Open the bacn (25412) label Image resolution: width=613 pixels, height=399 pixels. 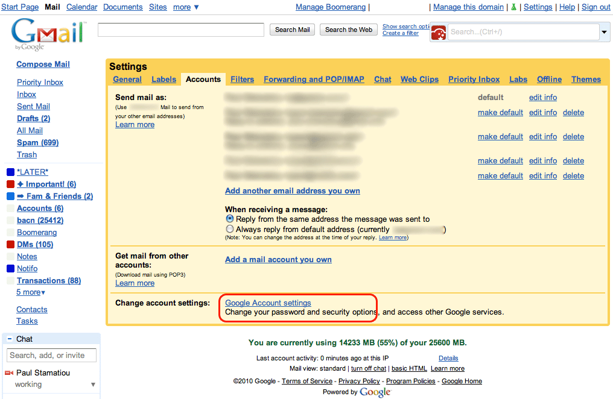(40, 221)
